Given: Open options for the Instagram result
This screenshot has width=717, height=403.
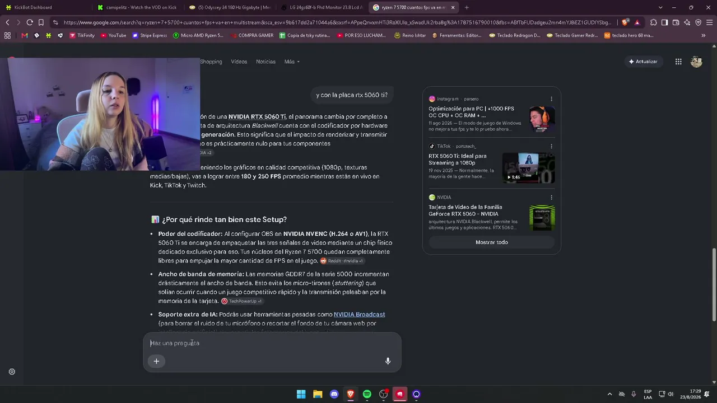Looking at the screenshot, I should [x=551, y=99].
